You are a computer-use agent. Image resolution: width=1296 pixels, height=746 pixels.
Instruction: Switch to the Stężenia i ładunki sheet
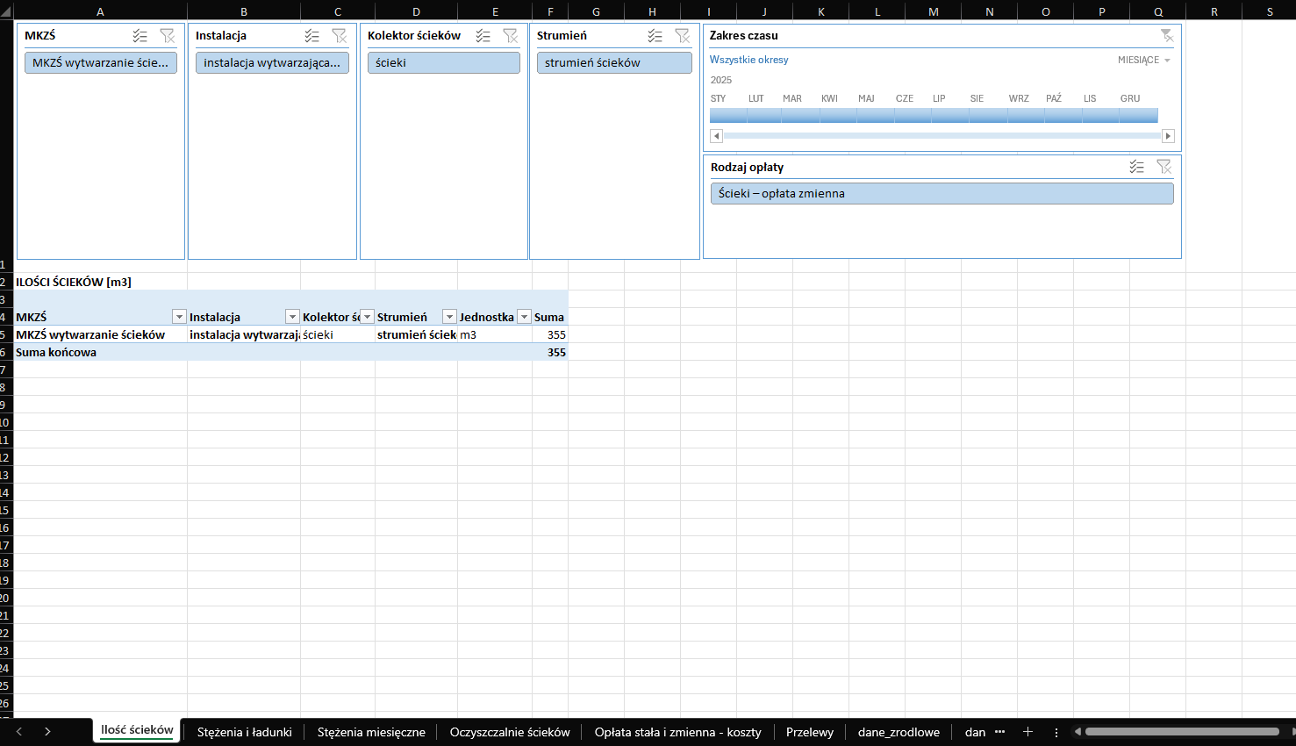(x=244, y=732)
